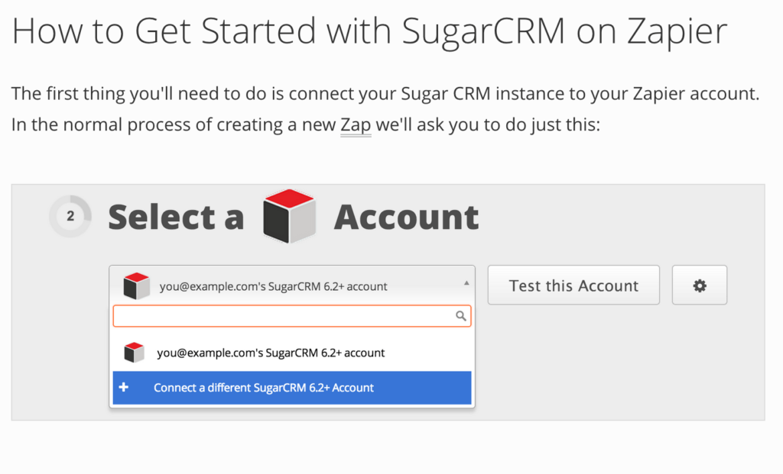Click the gear settings button
The height and width of the screenshot is (474, 783).
[x=699, y=285]
